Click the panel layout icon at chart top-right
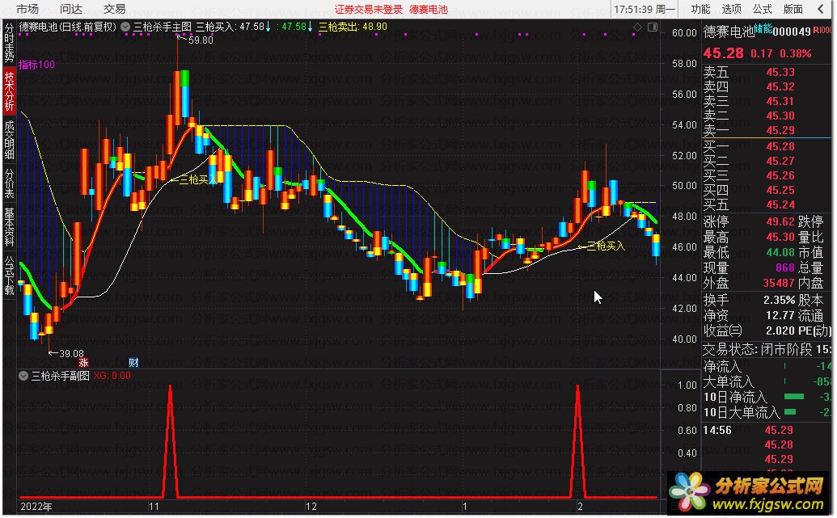Viewport: 837px width, 518px height. click(653, 27)
